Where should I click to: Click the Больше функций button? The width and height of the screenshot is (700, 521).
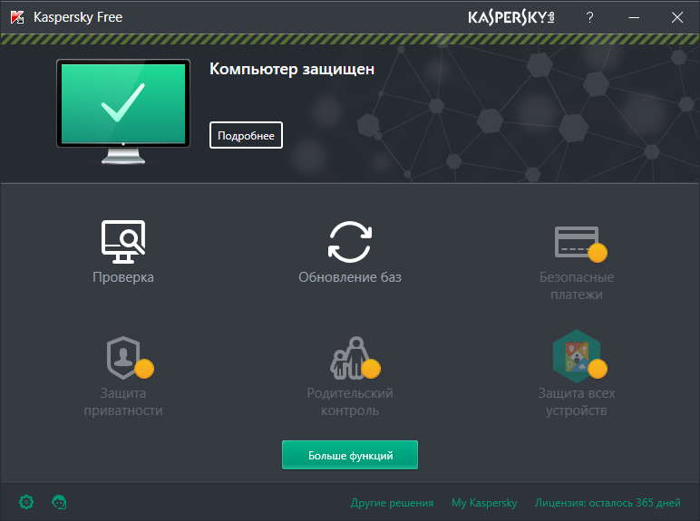point(350,455)
